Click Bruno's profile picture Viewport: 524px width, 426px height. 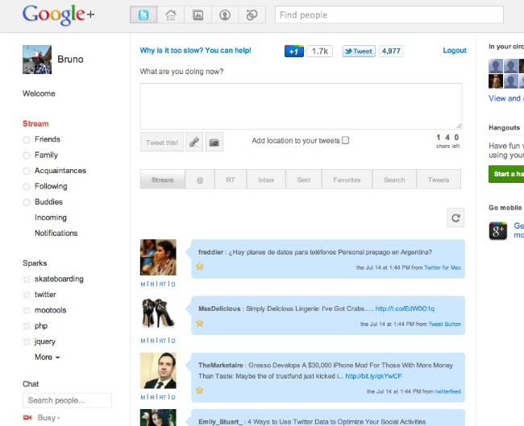37,60
